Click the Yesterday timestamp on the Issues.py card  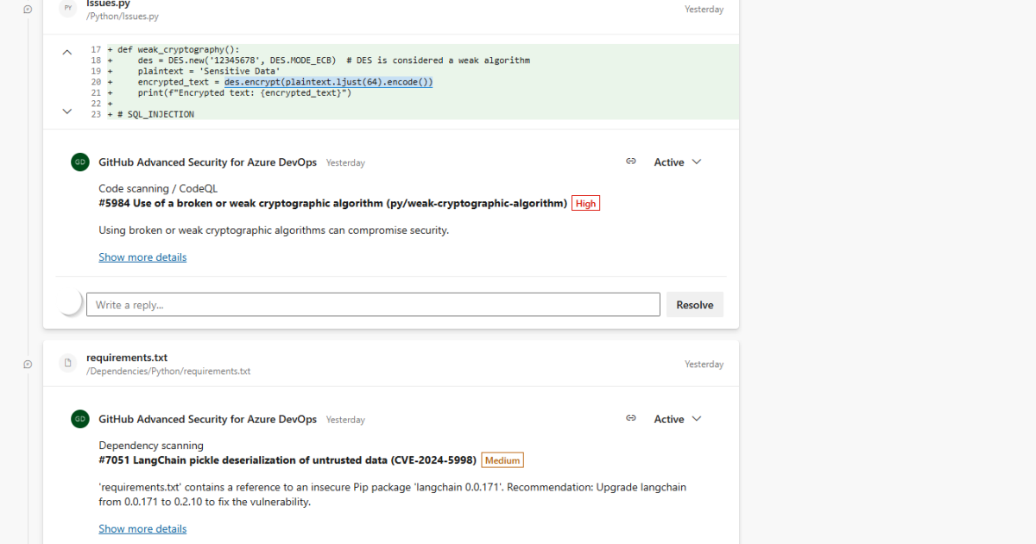click(x=704, y=9)
